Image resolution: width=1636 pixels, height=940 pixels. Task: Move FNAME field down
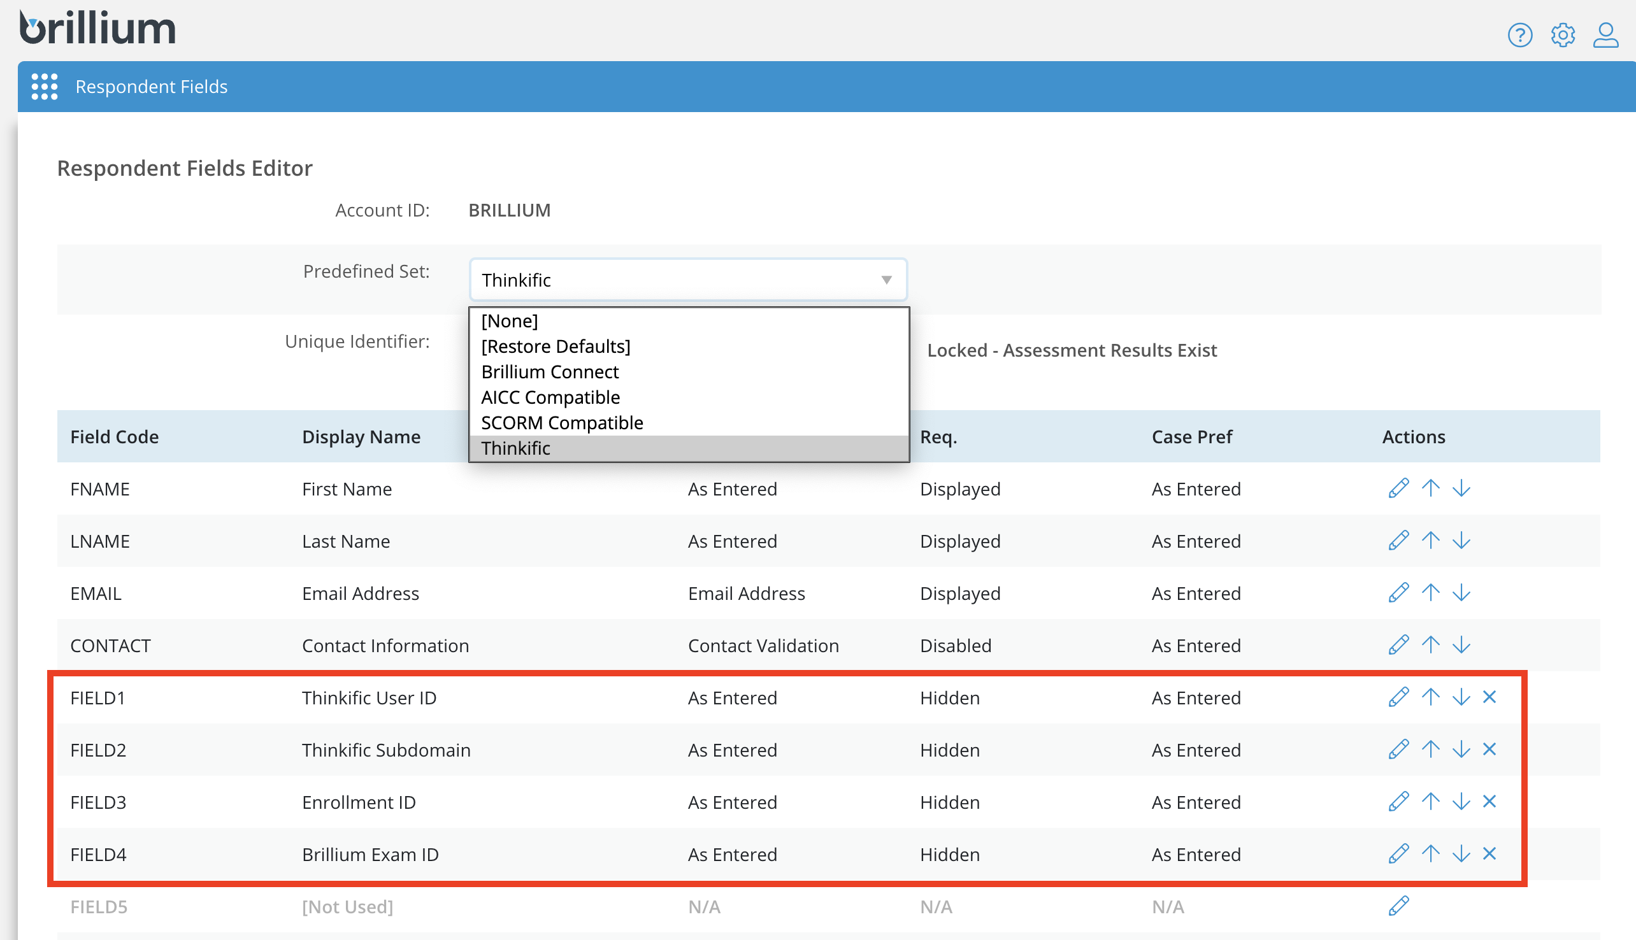(x=1461, y=488)
